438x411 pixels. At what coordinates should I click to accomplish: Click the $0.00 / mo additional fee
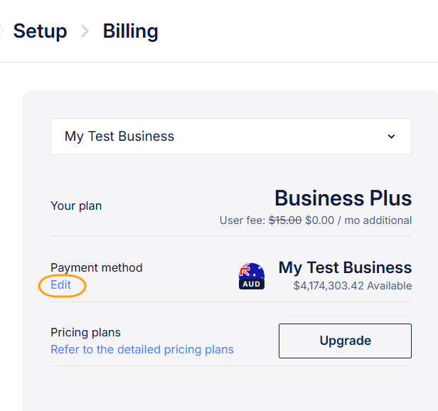pos(358,220)
